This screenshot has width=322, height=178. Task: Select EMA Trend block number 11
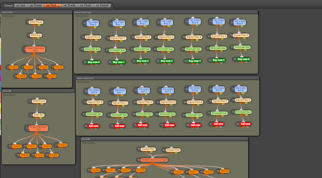tap(39, 101)
